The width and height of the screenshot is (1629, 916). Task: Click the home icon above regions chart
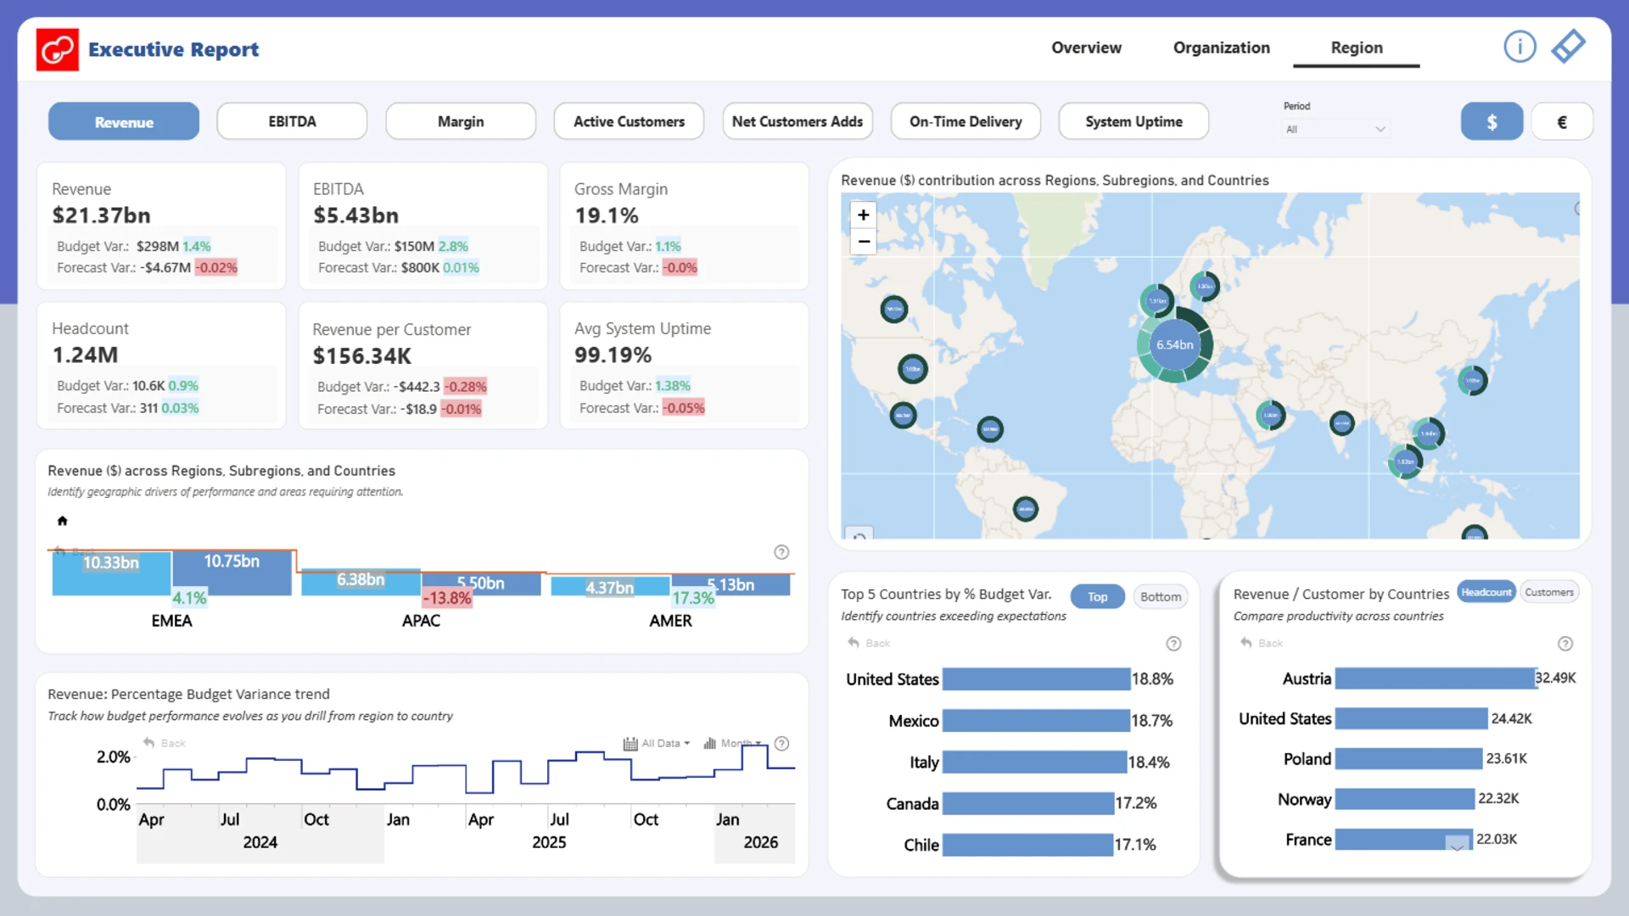[62, 521]
